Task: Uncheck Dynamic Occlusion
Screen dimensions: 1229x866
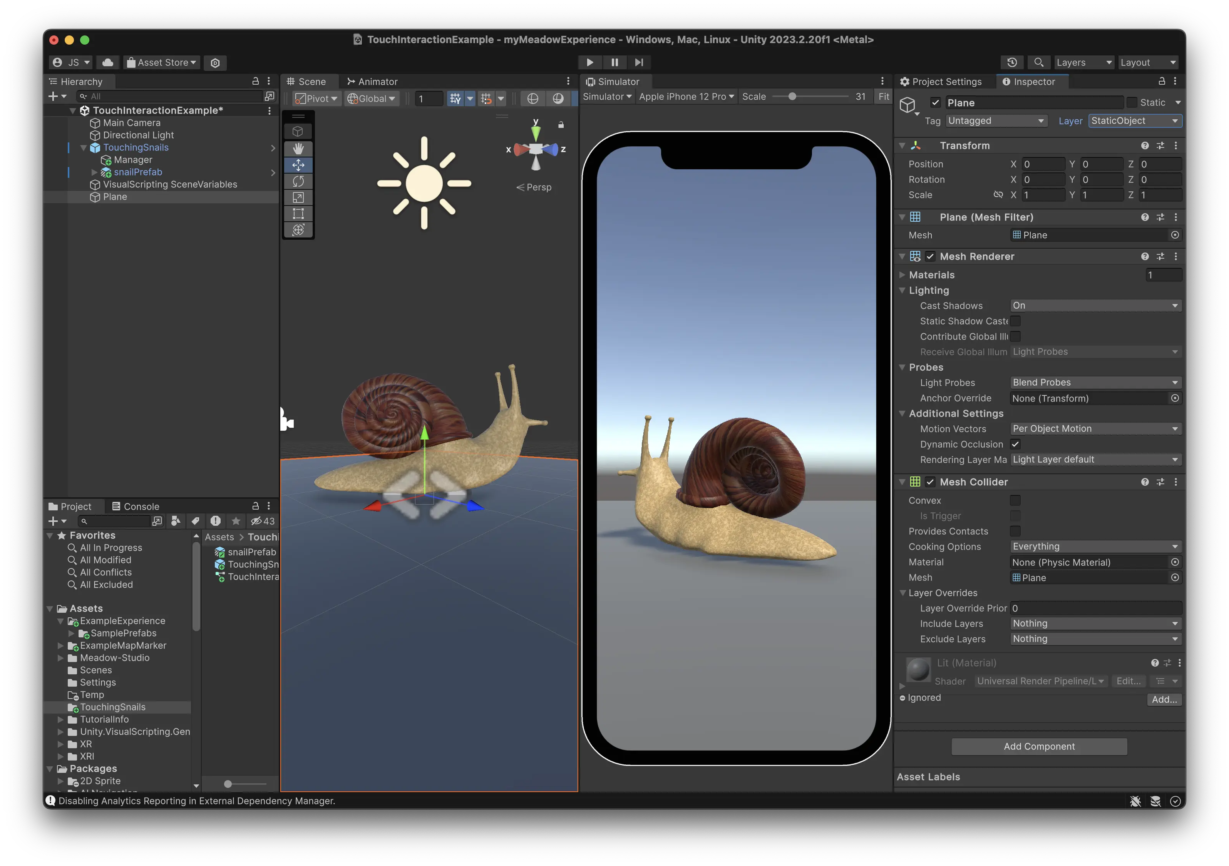Action: pos(1015,444)
